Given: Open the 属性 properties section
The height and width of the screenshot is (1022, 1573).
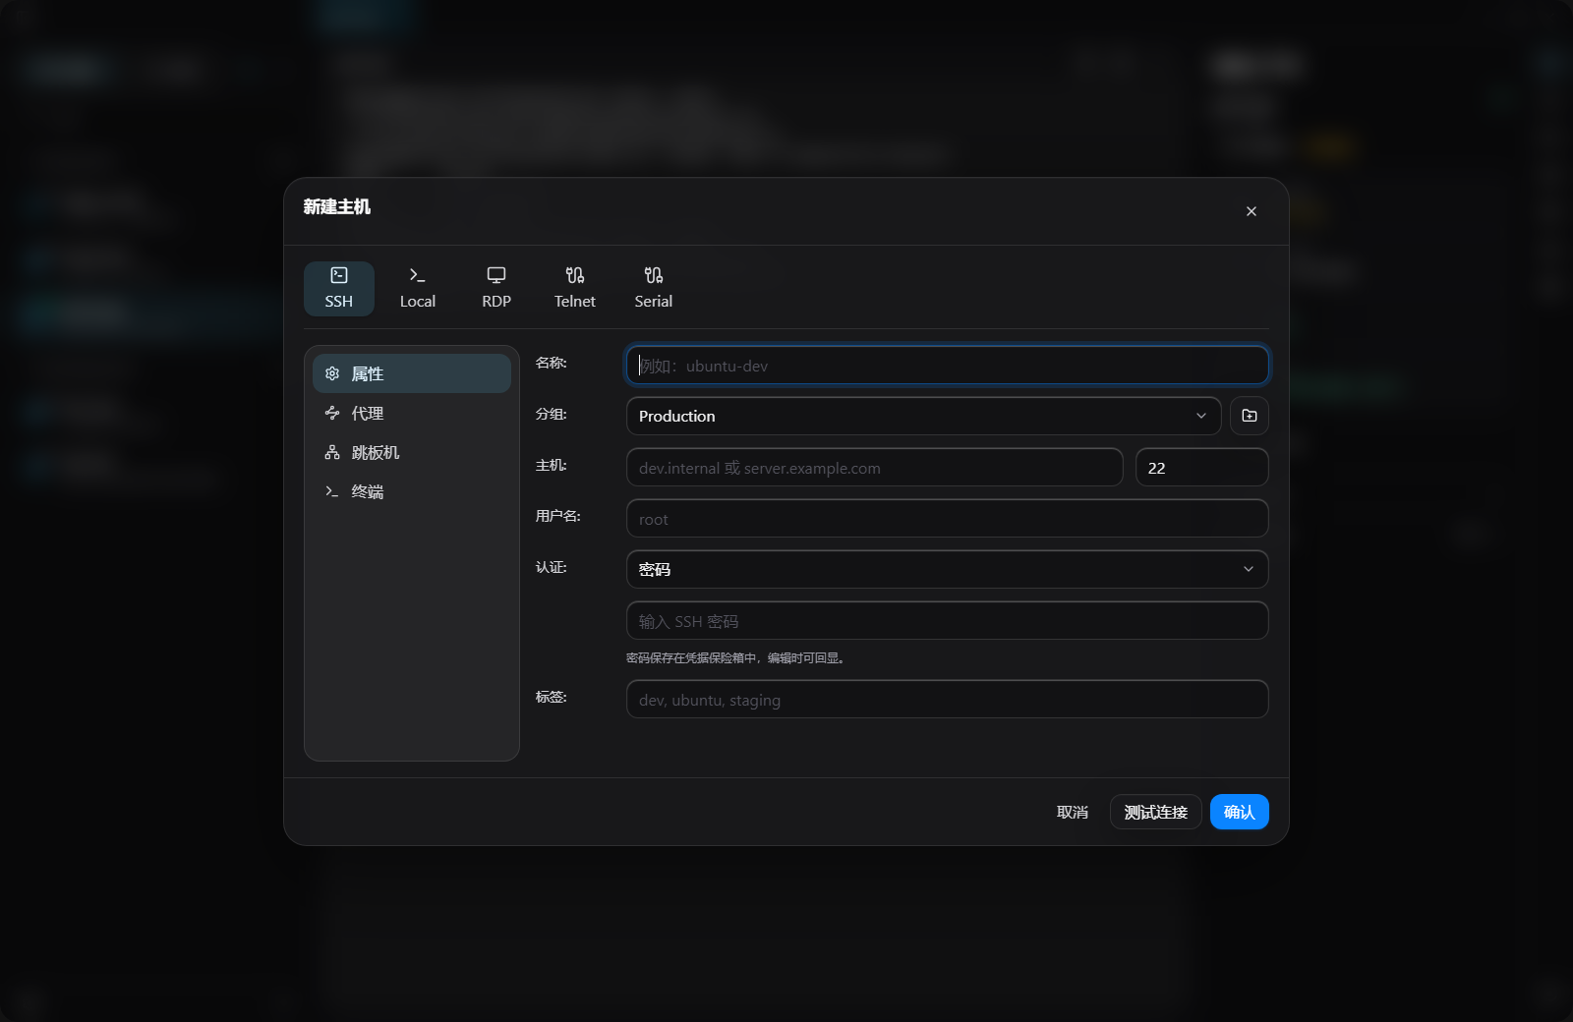Looking at the screenshot, I should [411, 373].
